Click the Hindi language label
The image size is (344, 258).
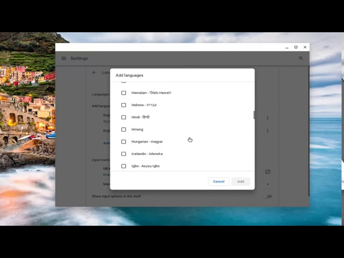coord(140,117)
